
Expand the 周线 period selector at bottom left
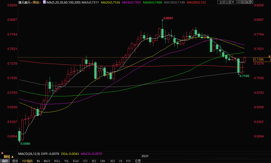point(9,156)
